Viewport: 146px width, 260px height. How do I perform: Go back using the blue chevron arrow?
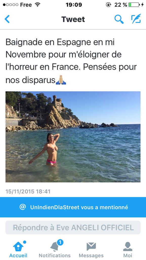[x=7, y=19]
